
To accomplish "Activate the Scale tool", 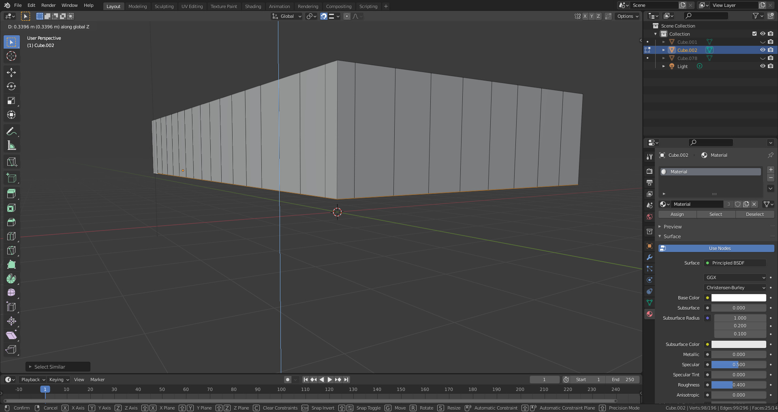I will point(11,101).
